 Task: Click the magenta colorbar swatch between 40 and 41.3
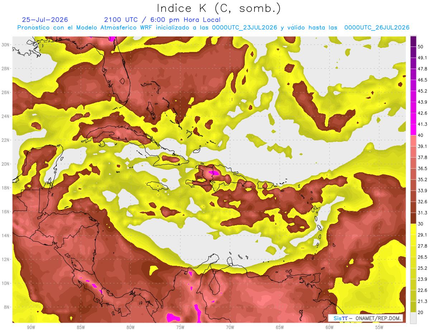click(413, 130)
